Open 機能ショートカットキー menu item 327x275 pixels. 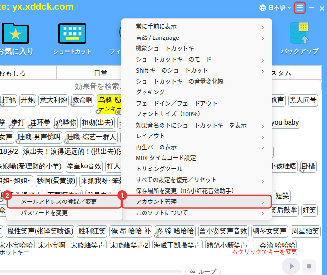[197, 49]
